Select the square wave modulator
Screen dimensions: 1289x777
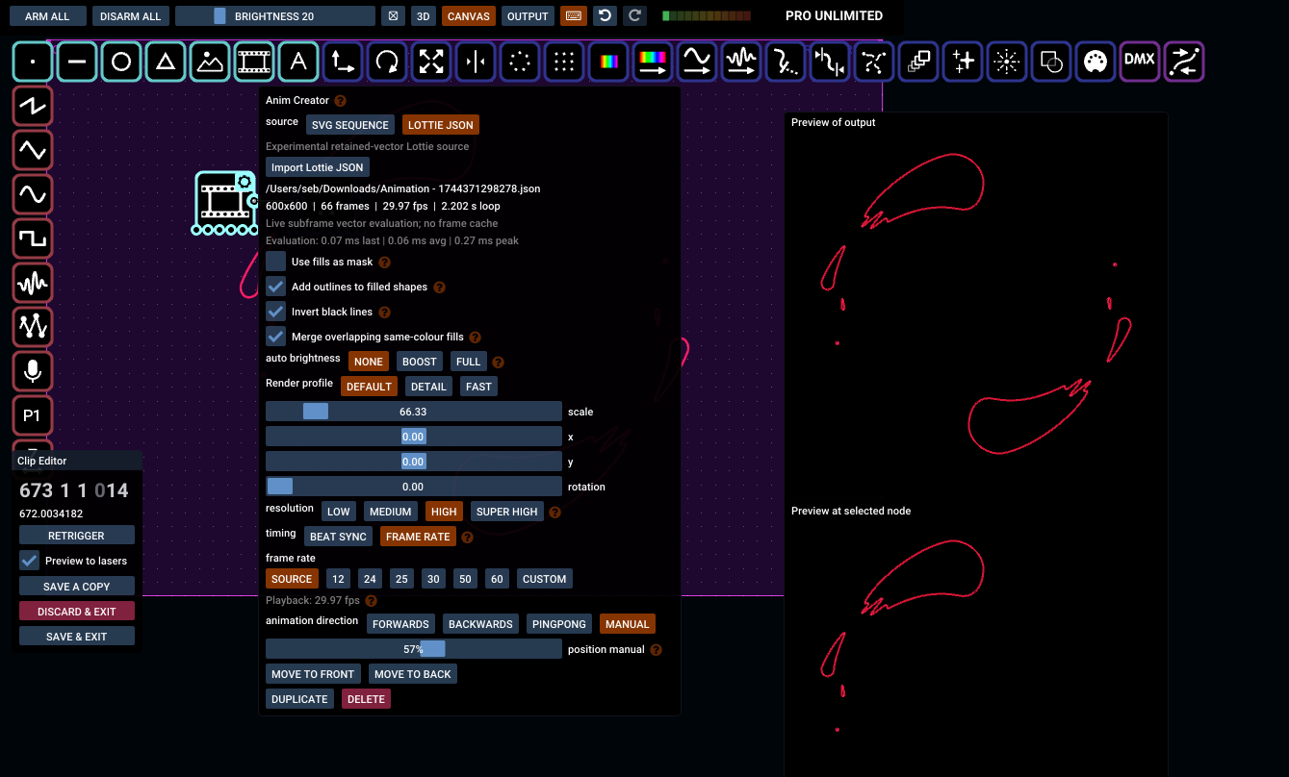tap(33, 238)
